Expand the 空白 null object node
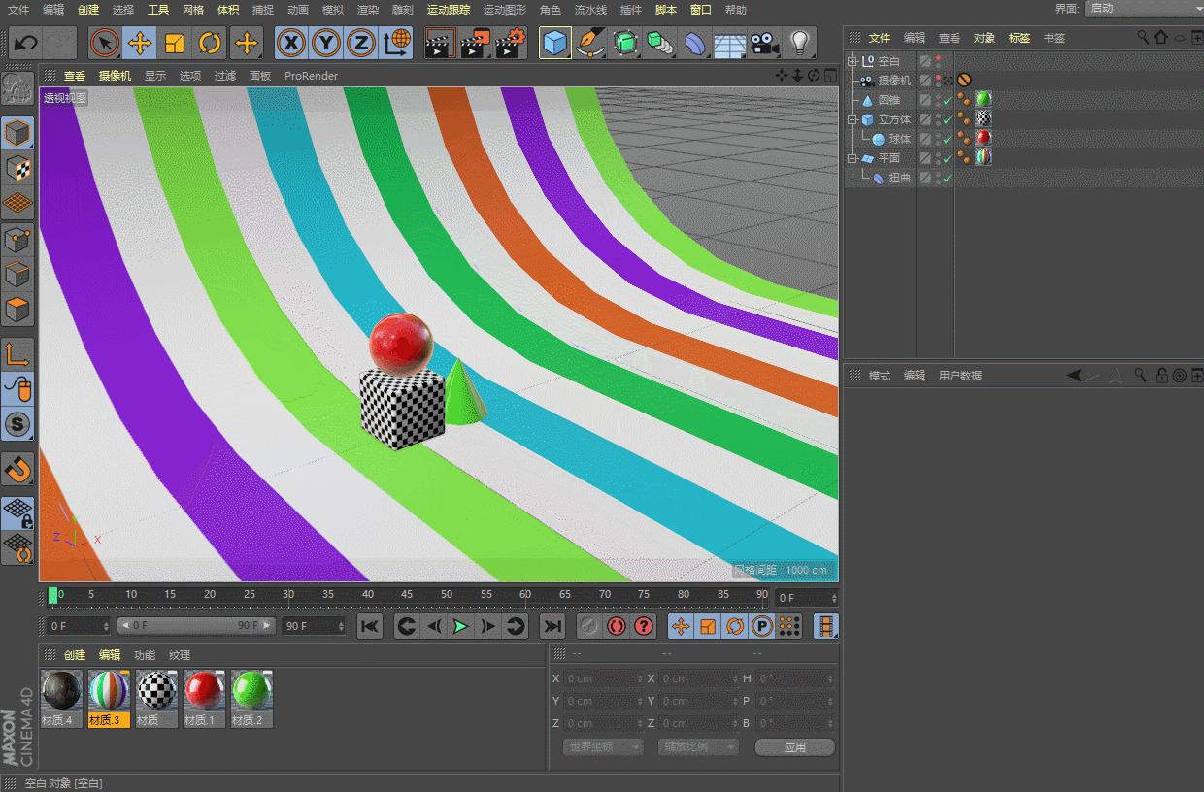 click(x=853, y=61)
